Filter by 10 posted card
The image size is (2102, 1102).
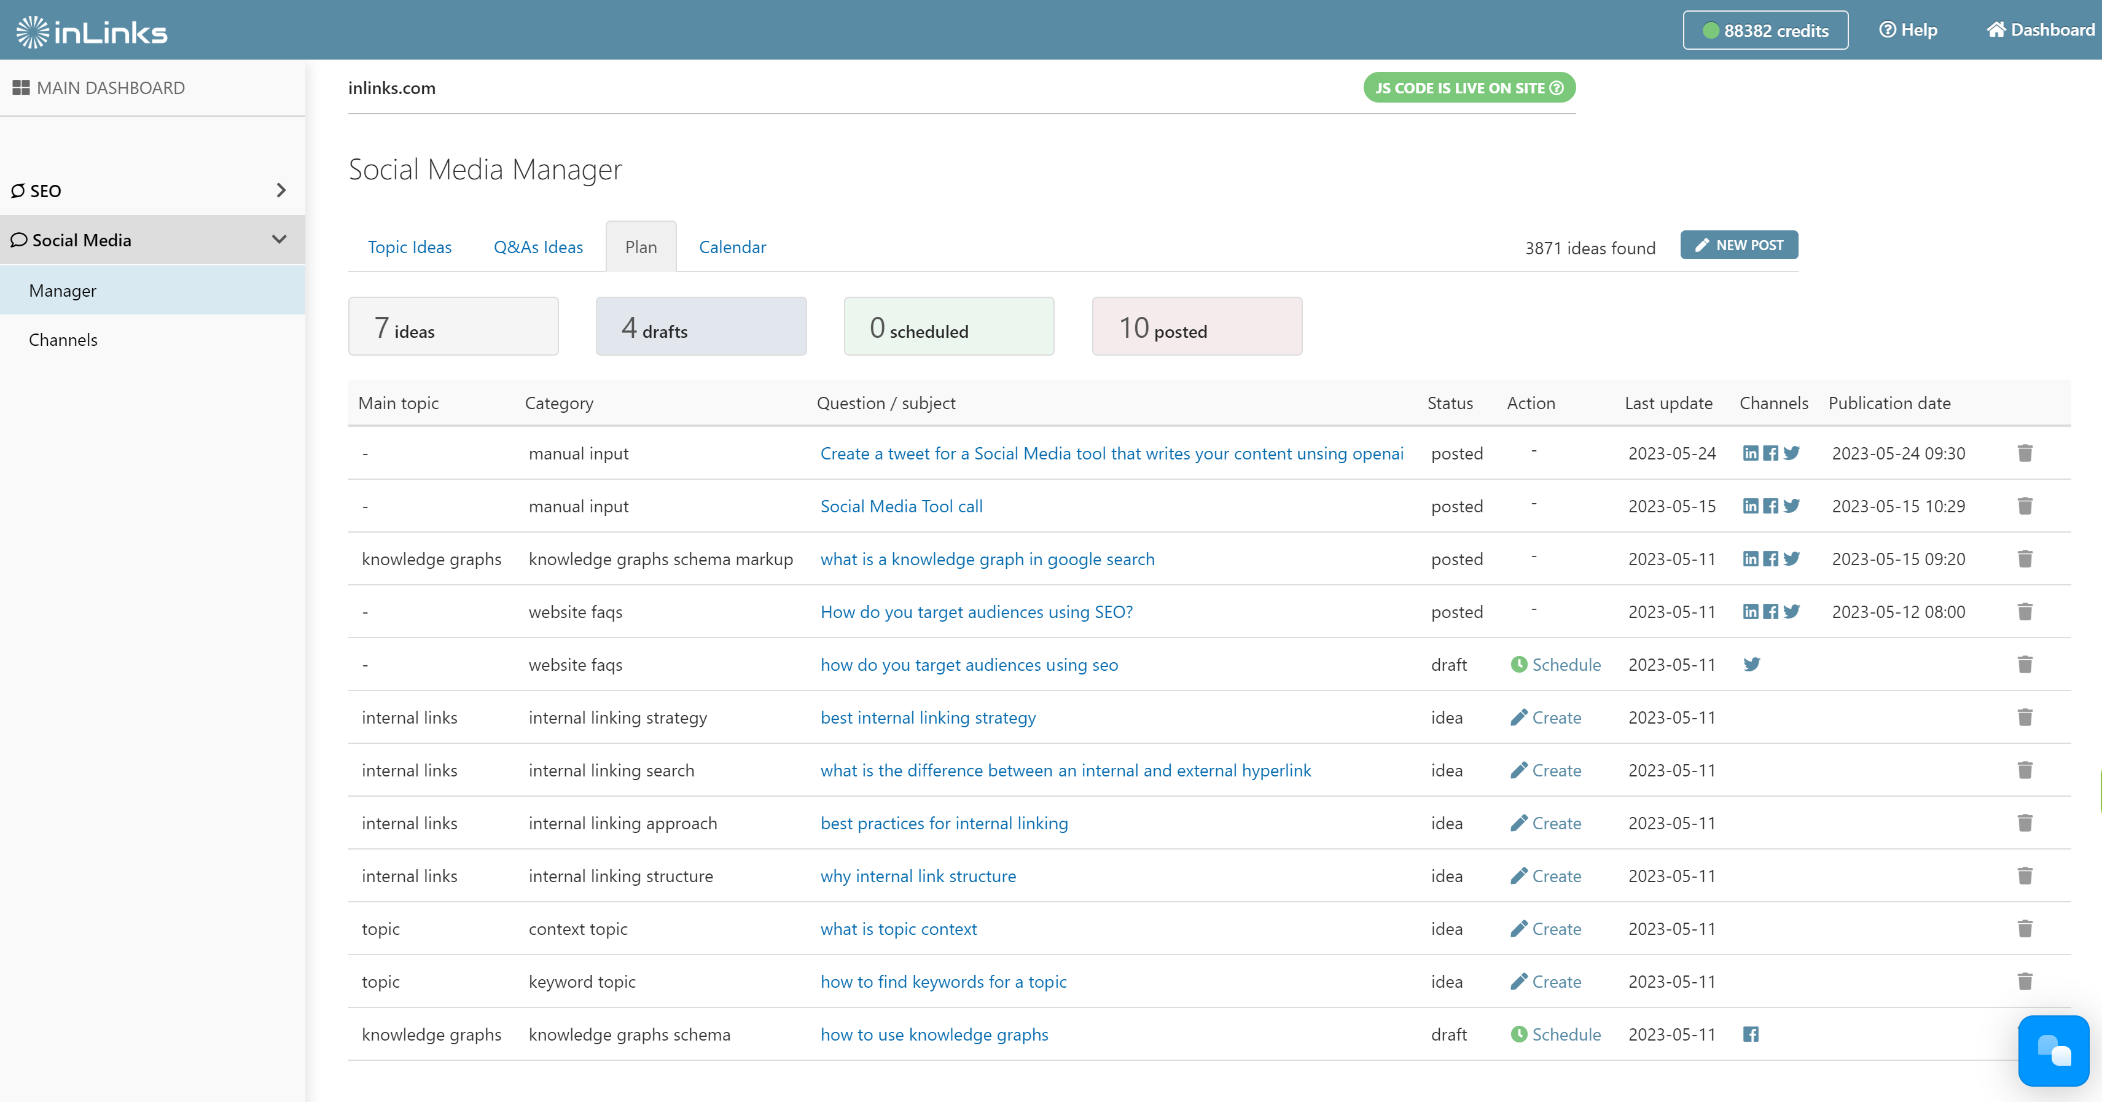1197,327
